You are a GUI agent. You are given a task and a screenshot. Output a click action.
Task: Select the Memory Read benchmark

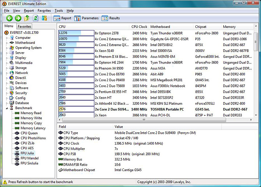[31, 113]
